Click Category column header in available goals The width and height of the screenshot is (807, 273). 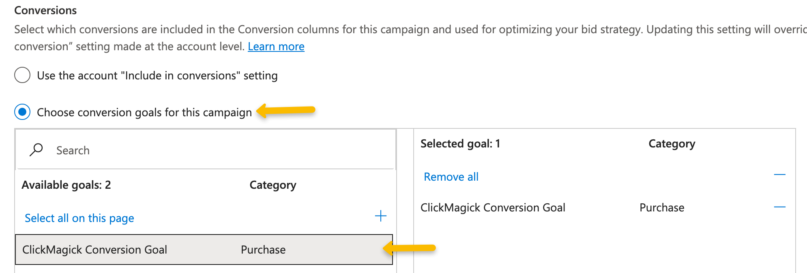273,185
